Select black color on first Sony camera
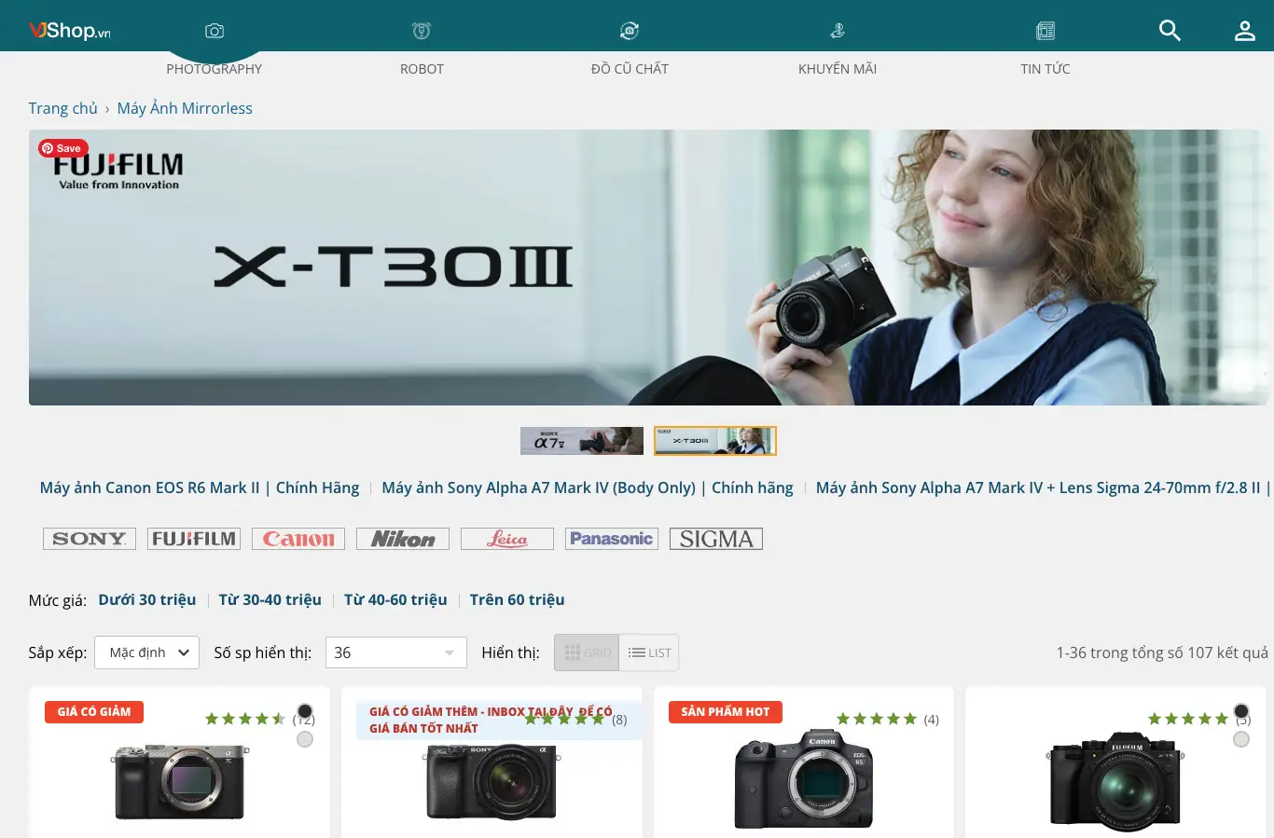This screenshot has height=838, width=1274. (x=305, y=711)
